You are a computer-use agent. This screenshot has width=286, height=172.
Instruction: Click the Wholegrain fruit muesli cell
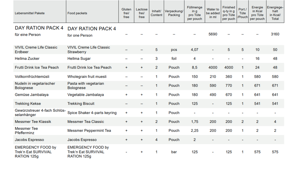point(87,77)
